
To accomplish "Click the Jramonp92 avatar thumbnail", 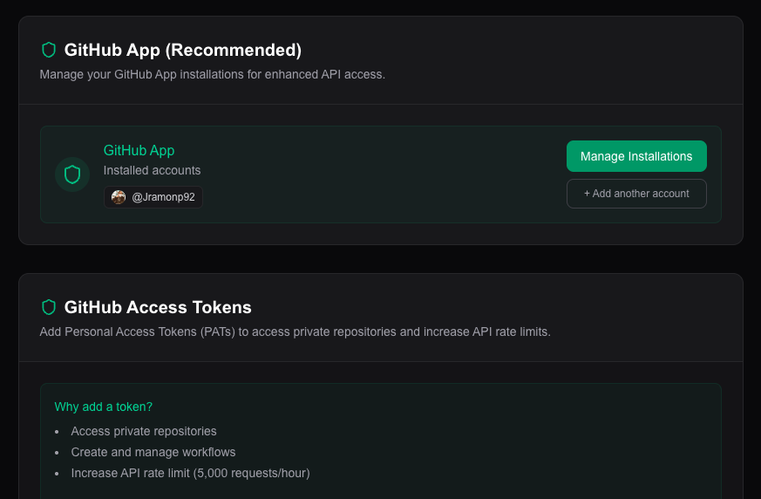I will point(119,197).
